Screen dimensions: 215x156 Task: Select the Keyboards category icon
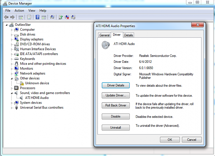(16, 59)
